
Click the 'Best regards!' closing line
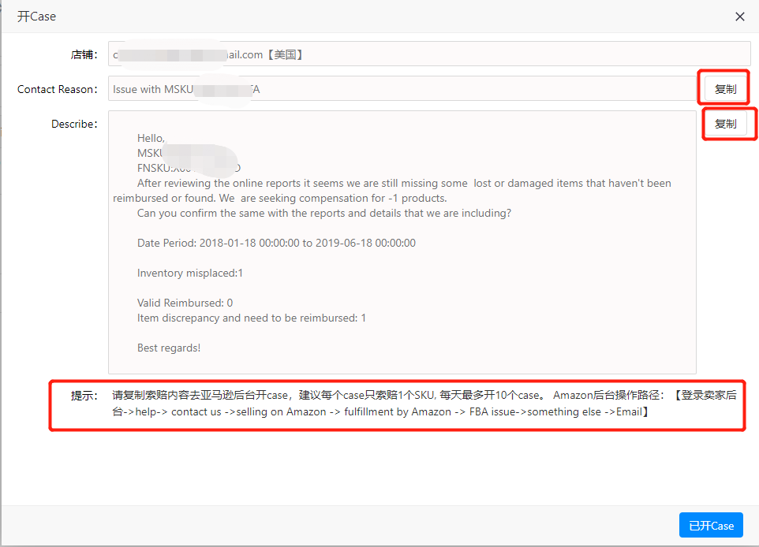(169, 348)
